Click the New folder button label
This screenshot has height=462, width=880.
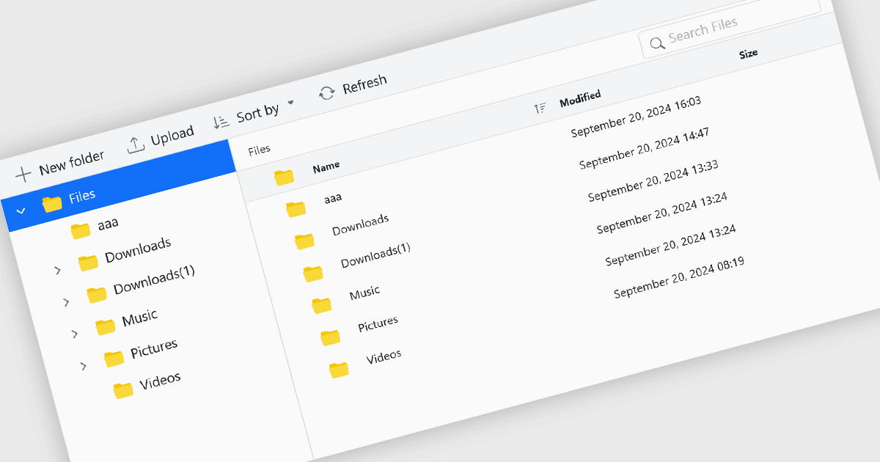tap(72, 162)
